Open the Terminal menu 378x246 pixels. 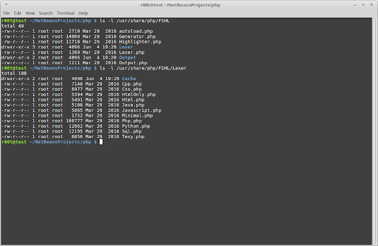(66, 13)
